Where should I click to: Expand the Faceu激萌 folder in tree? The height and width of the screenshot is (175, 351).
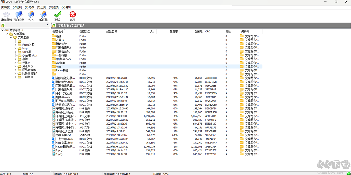tap(15, 45)
